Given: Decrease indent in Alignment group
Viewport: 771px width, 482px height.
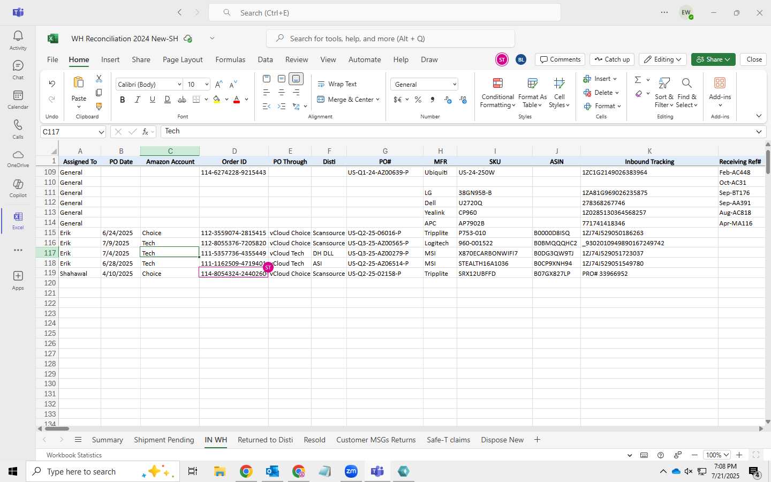Looking at the screenshot, I should coord(267,107).
